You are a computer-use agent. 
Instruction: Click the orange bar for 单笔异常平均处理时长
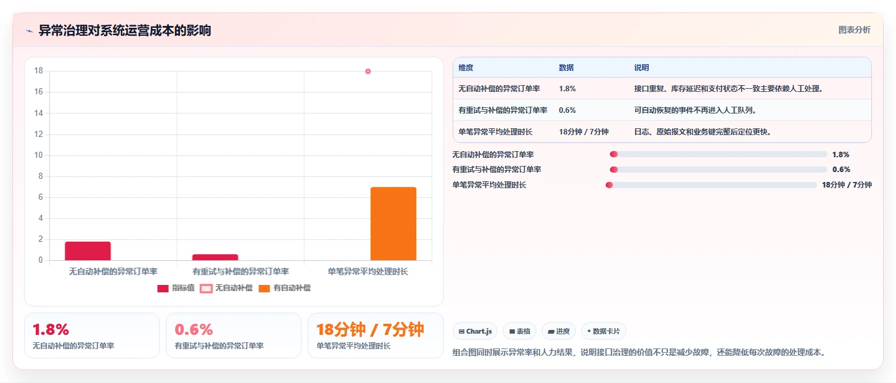[393, 223]
